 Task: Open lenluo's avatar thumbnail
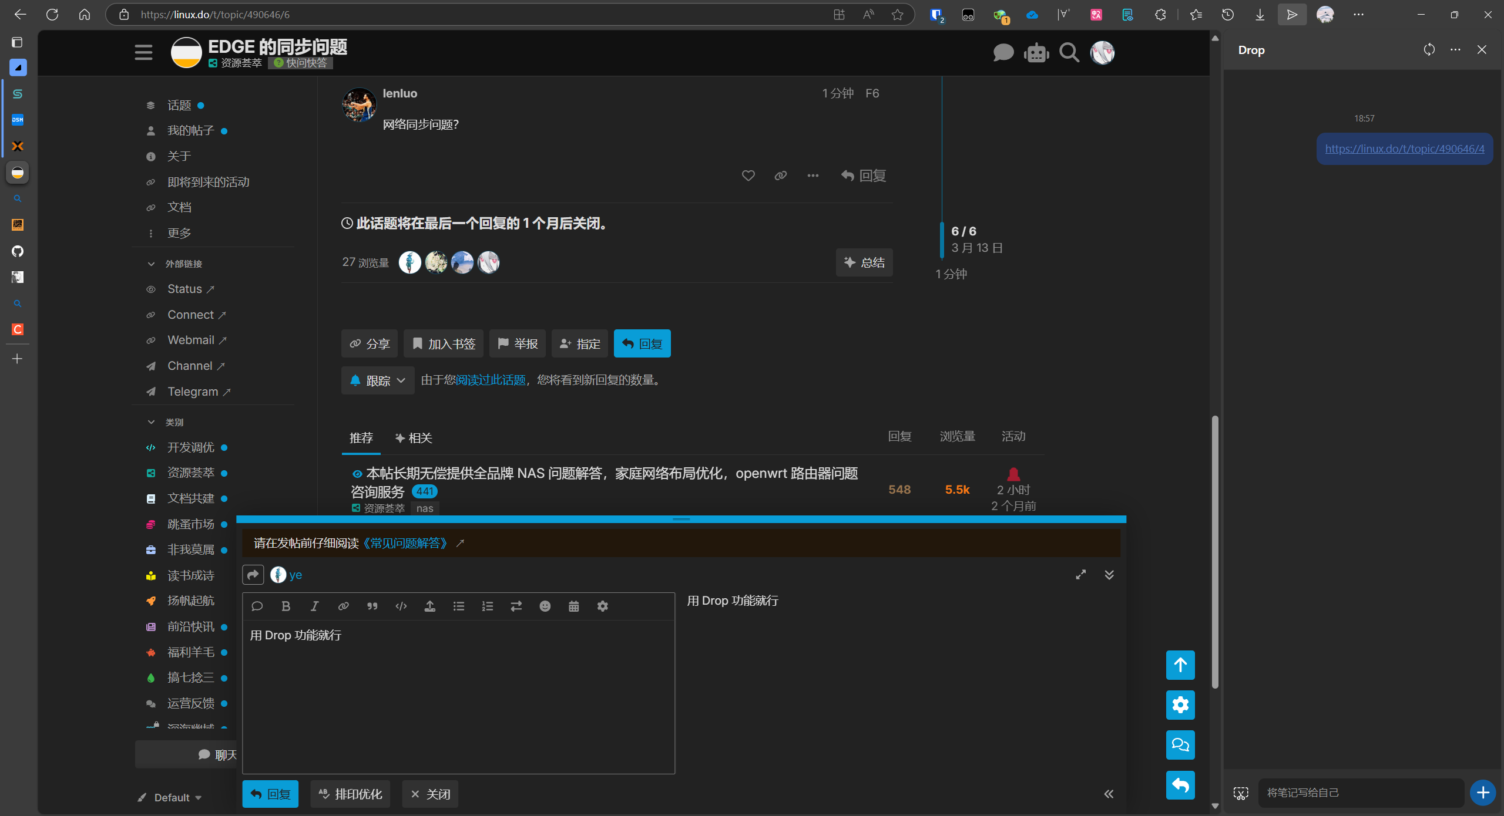(x=360, y=105)
